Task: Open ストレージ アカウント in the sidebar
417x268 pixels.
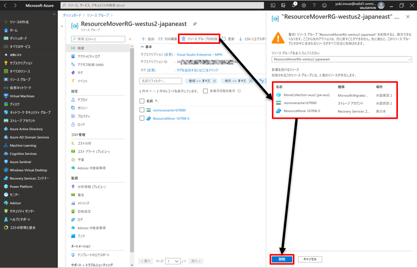Action: click(x=22, y=121)
